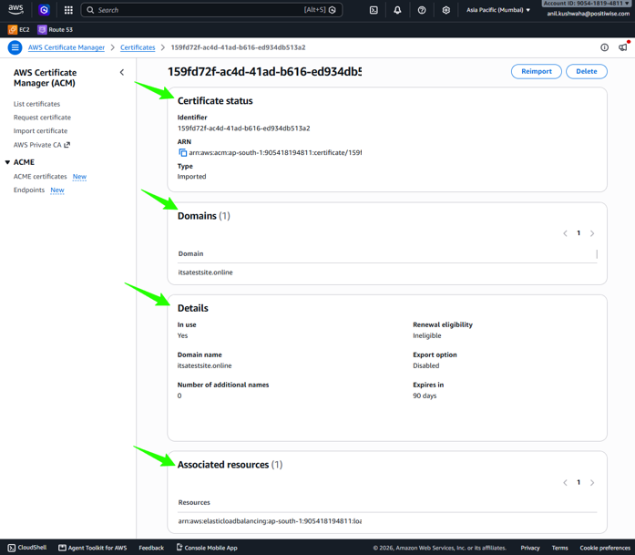Go to previous page in Associated resources
The image size is (635, 555).
(565, 482)
